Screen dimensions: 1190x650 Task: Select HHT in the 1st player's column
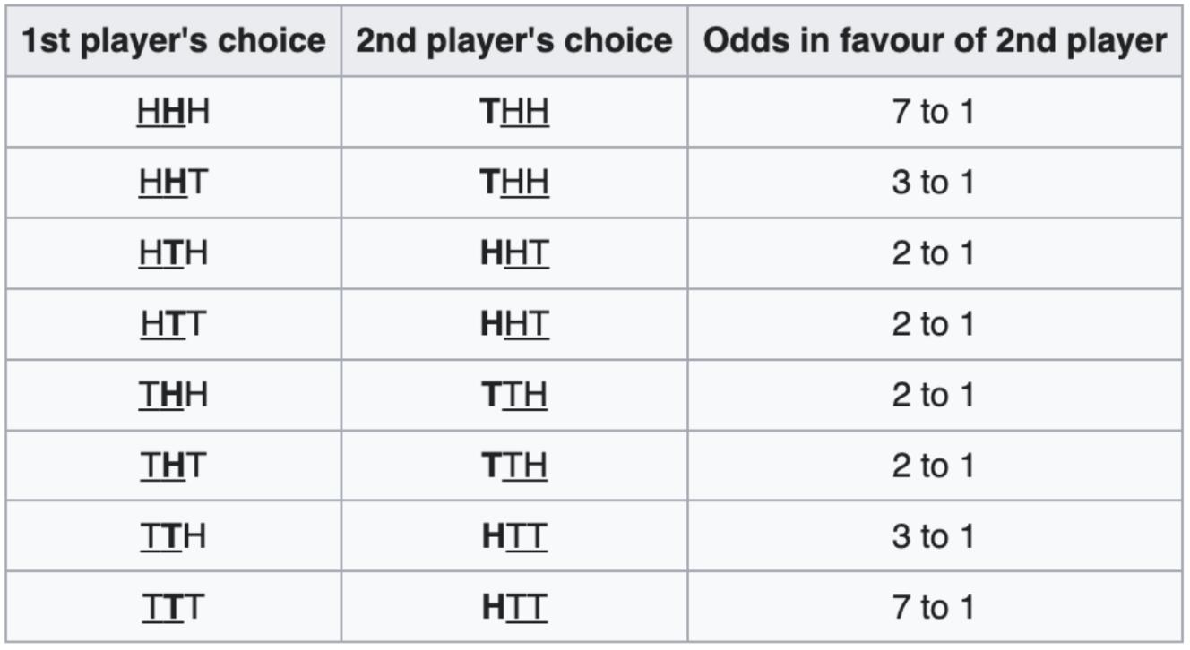pos(173,183)
